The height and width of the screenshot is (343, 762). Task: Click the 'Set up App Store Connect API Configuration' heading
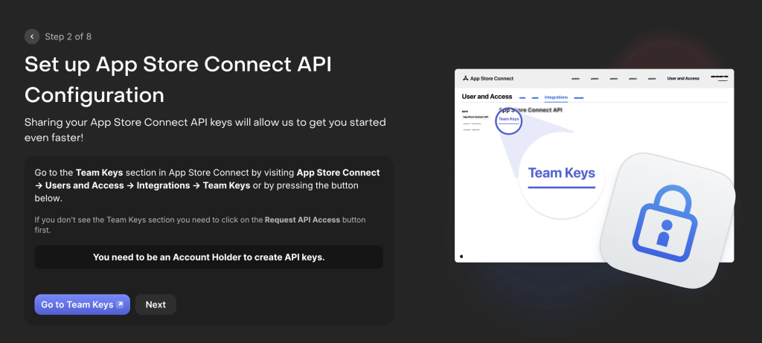pos(178,80)
